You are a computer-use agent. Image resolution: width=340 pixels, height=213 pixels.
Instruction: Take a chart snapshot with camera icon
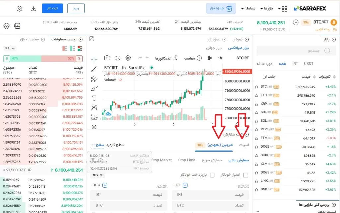coord(107,58)
